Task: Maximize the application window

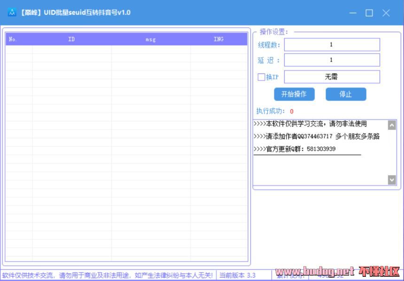Action: pyautogui.click(x=369, y=13)
